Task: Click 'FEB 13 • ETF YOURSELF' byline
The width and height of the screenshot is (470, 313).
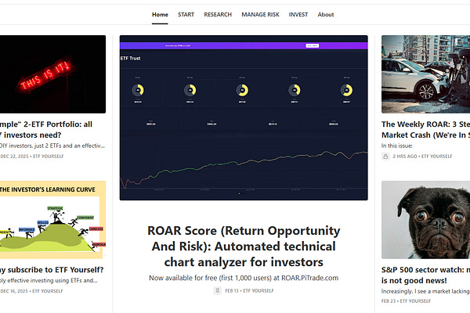Action: coord(249,290)
